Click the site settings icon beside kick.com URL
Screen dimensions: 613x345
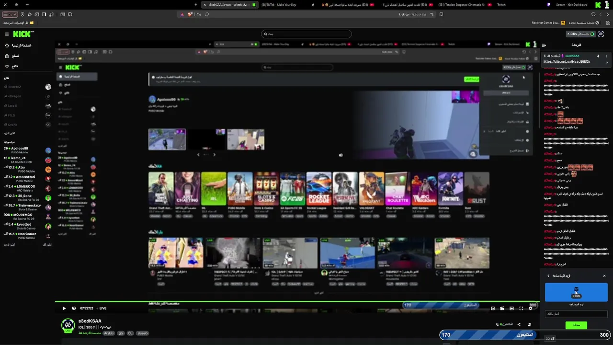432,14
